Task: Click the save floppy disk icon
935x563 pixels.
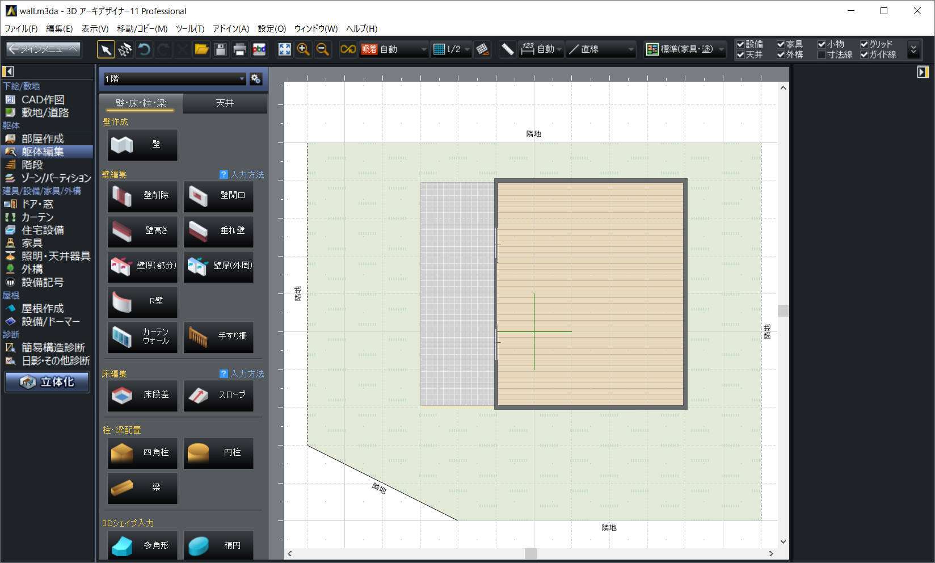Action: click(221, 49)
